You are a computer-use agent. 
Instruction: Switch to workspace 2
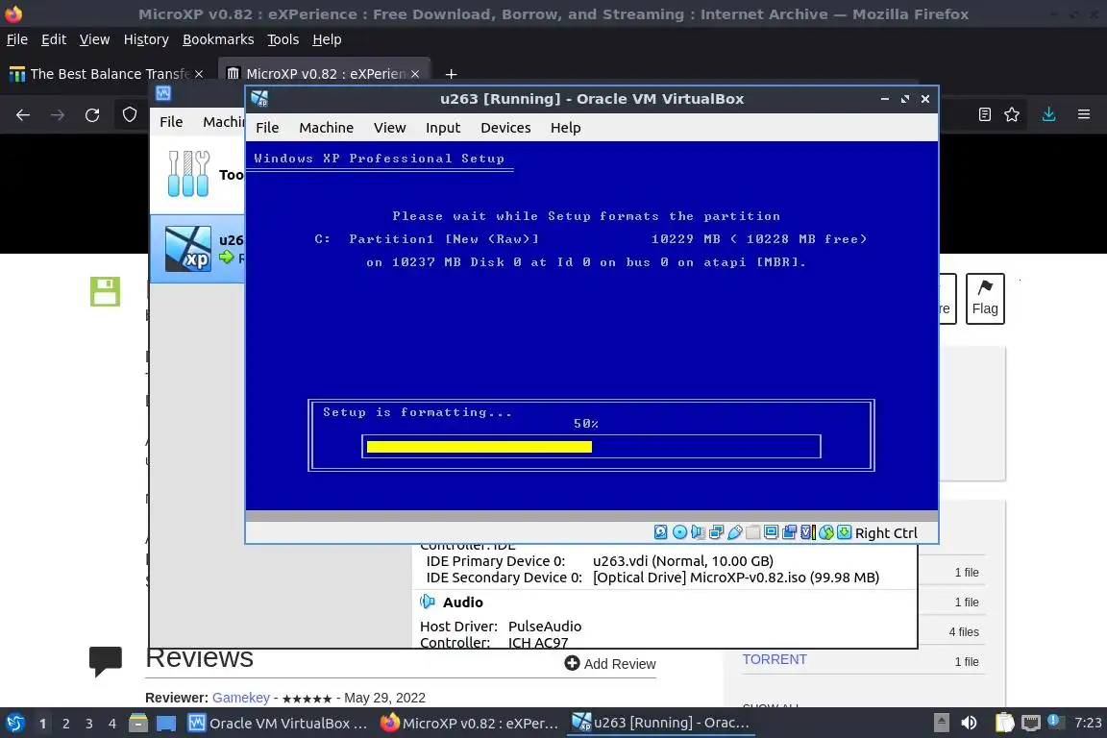click(66, 724)
